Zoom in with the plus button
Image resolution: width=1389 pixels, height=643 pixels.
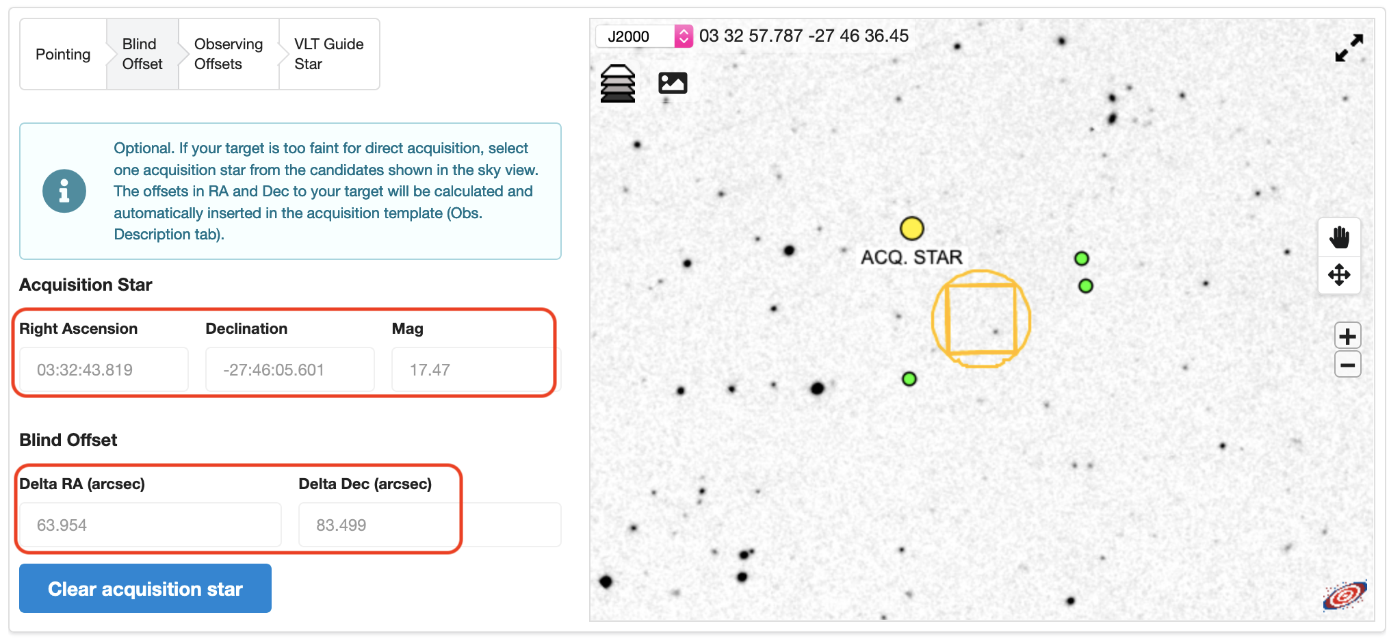coord(1347,336)
